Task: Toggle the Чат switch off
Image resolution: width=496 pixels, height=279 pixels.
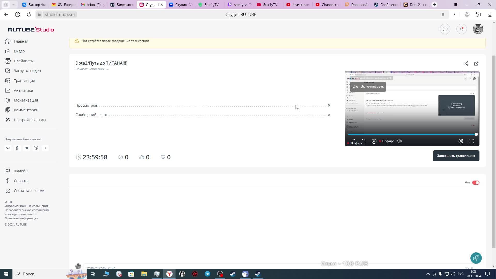Action: (476, 183)
